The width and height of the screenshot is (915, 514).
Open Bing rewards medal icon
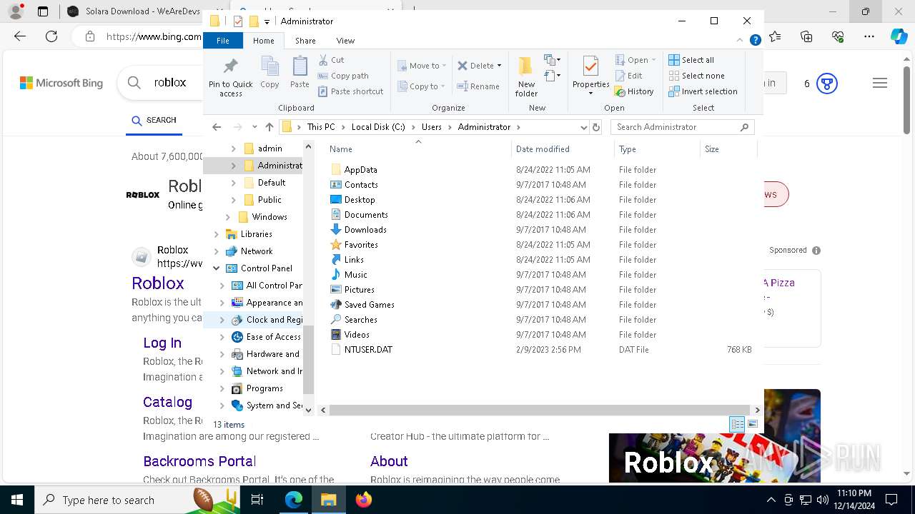[827, 84]
